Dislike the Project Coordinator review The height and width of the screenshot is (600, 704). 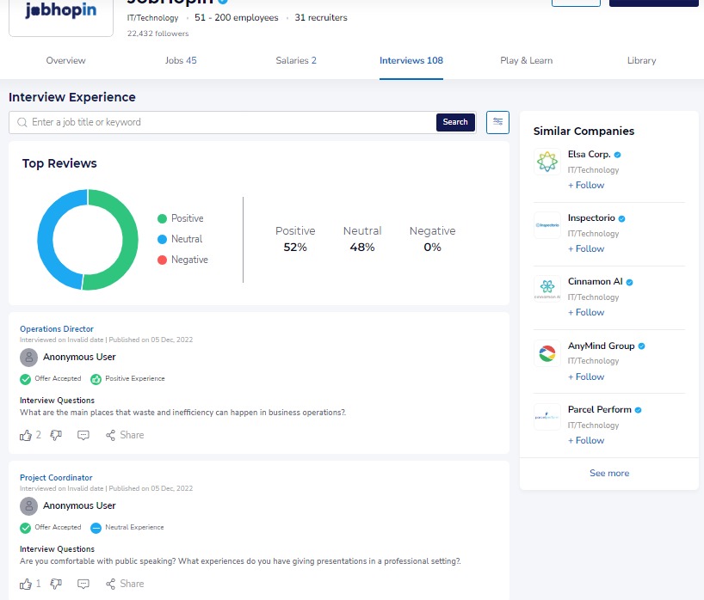click(56, 584)
